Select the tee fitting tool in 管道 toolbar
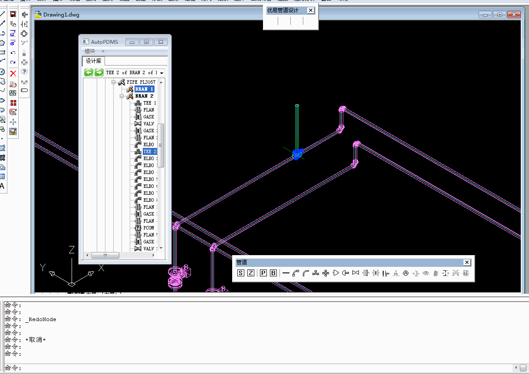 click(316, 273)
